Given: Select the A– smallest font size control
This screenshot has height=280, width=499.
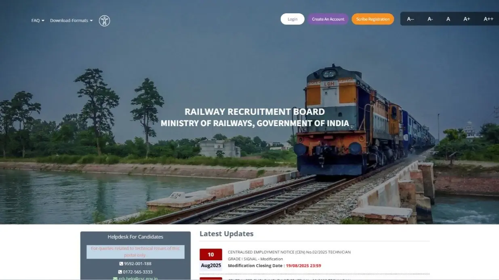Looking at the screenshot, I should (x=411, y=19).
